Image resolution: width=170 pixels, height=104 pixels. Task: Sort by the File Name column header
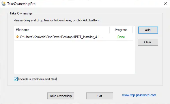(62, 30)
